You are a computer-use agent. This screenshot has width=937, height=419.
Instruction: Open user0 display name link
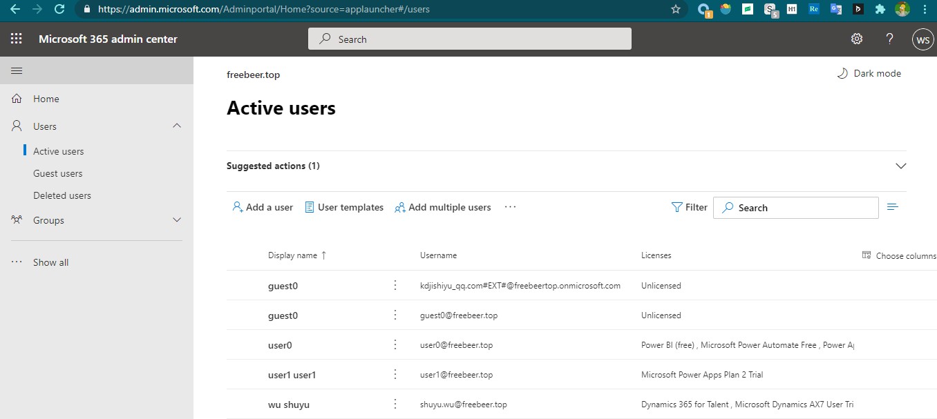click(279, 345)
